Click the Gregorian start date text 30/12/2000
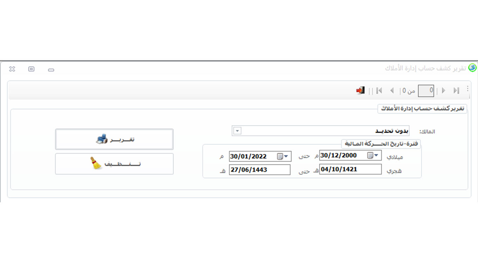The height and width of the screenshot is (258, 478). (x=339, y=156)
